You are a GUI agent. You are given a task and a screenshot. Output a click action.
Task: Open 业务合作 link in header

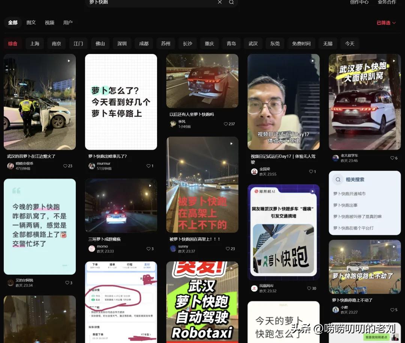coord(387,2)
